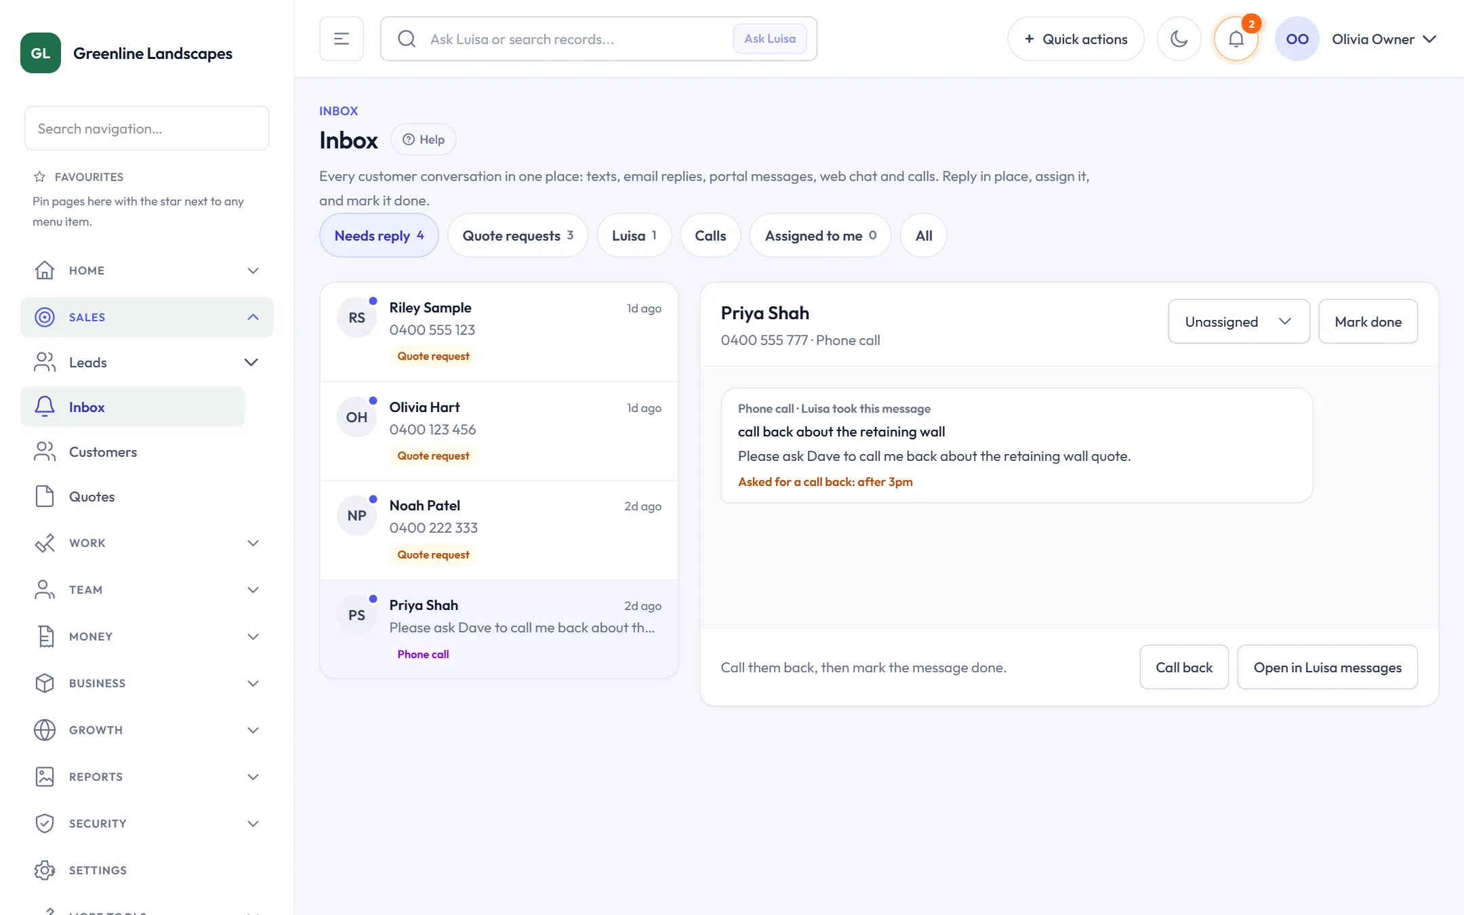Switch to dark mode moon icon
This screenshot has height=915, width=1464.
click(1179, 39)
